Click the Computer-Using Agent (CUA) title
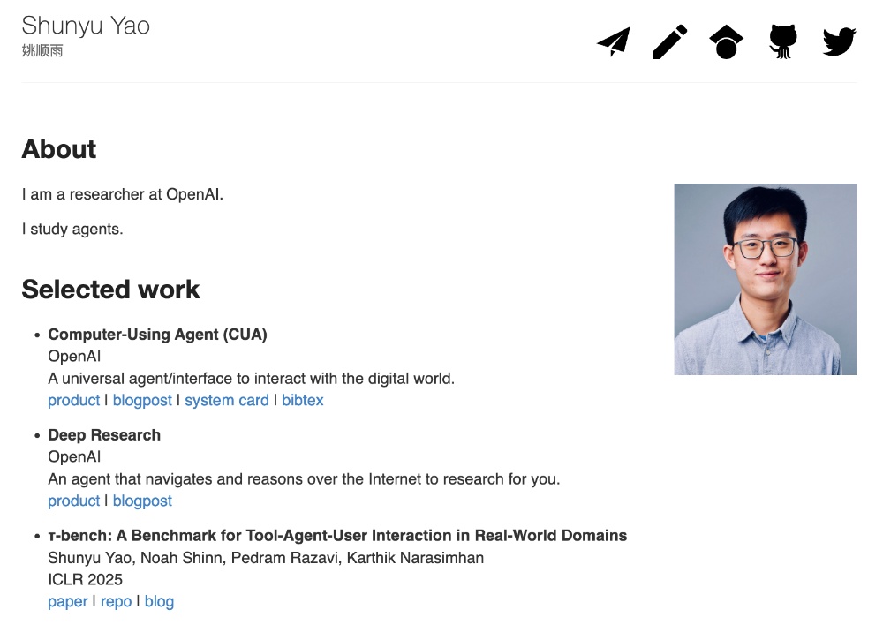Image resolution: width=883 pixels, height=625 pixels. coord(157,335)
